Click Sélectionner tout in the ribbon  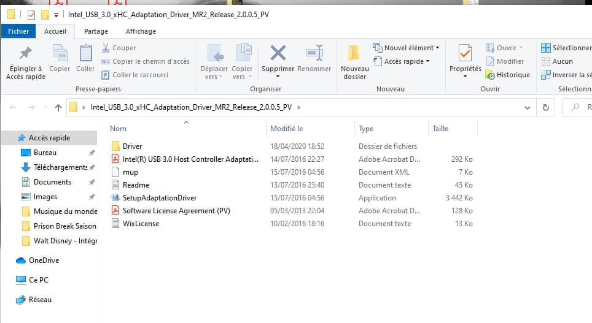coord(566,48)
